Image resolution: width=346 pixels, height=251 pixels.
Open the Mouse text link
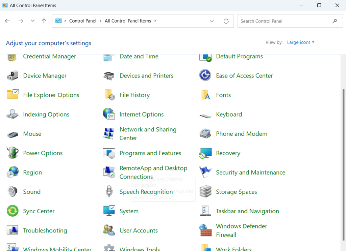coord(32,134)
